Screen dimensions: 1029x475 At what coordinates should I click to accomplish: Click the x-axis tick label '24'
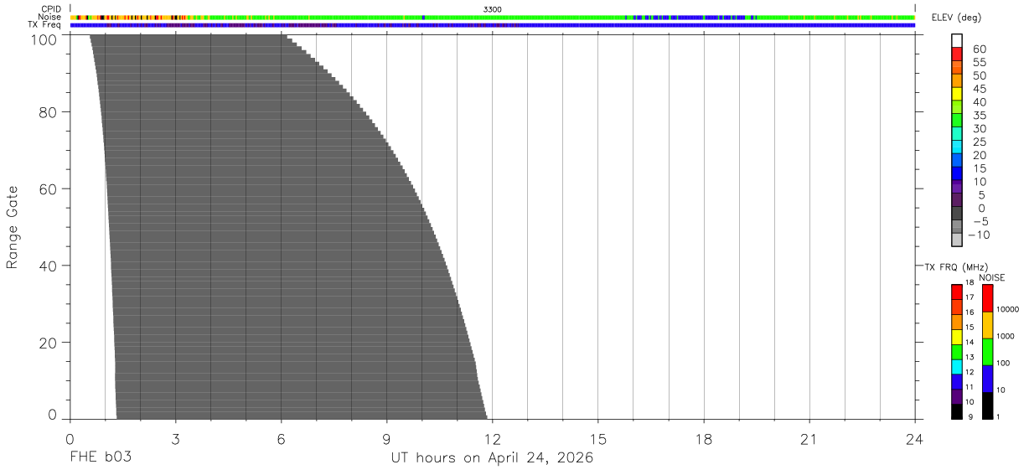coord(914,439)
